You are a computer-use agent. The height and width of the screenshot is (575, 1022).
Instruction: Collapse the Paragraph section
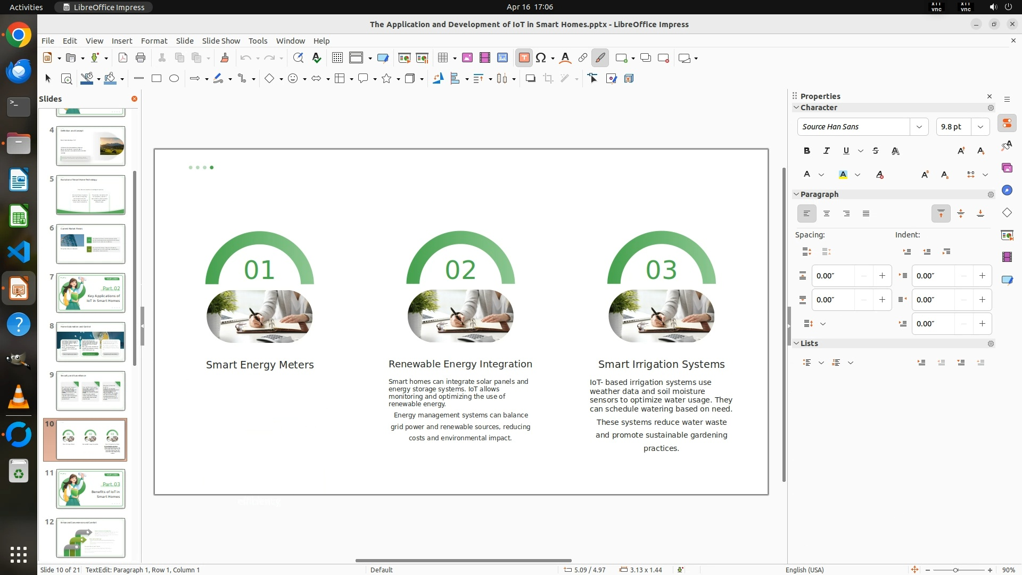click(796, 194)
